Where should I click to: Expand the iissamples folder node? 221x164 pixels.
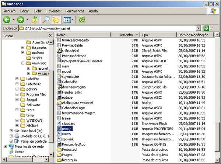(x=23, y=48)
